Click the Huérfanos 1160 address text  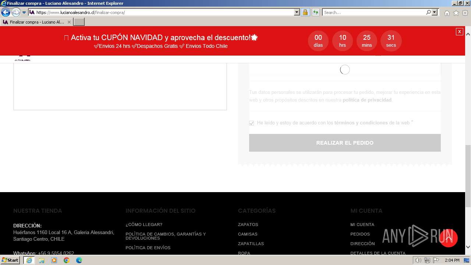tap(64, 236)
